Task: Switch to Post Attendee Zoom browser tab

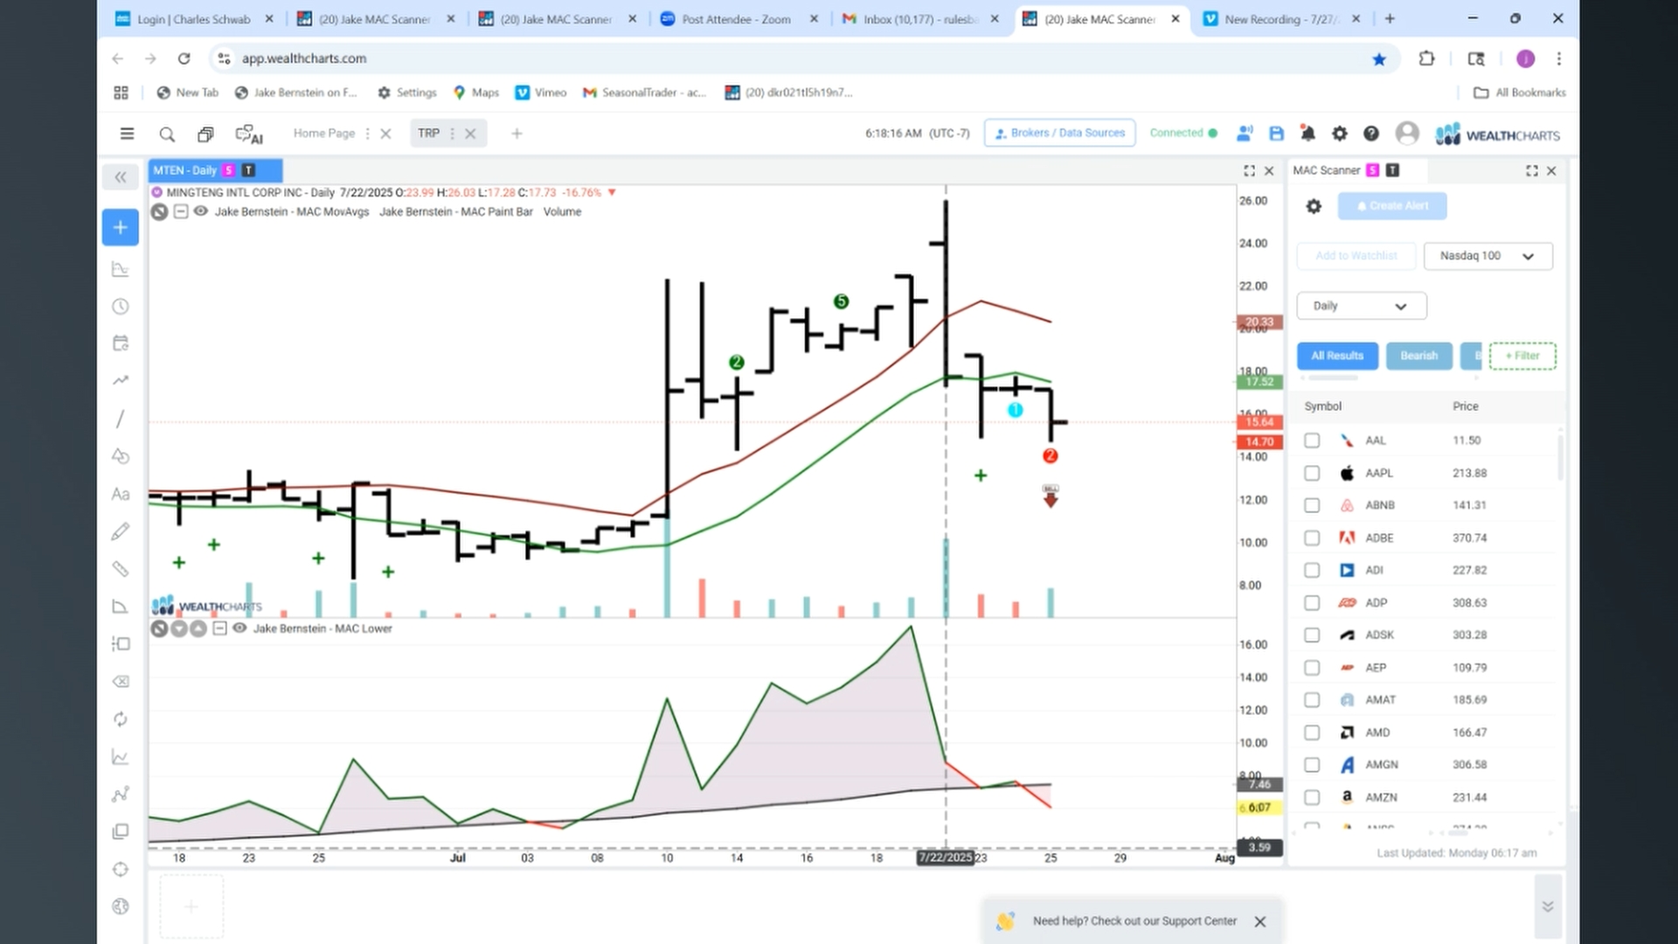Action: [737, 19]
